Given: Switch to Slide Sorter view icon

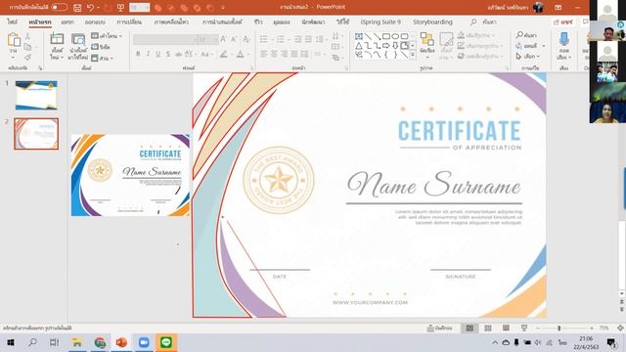Looking at the screenshot, I should pos(488,329).
